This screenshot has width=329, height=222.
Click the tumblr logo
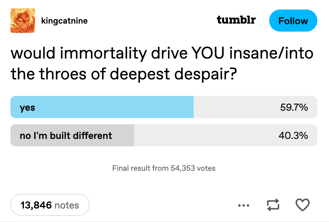coord(236,20)
